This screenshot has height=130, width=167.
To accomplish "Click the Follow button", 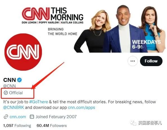I will (151, 61).
